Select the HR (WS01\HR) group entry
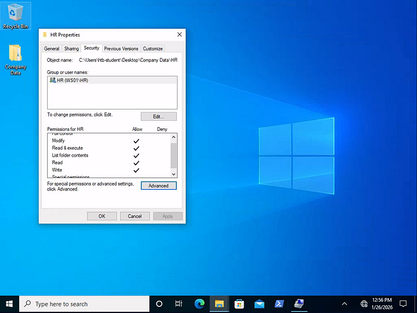Image resolution: width=417 pixels, height=313 pixels. click(112, 80)
